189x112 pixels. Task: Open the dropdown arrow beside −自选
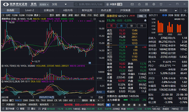145,16
